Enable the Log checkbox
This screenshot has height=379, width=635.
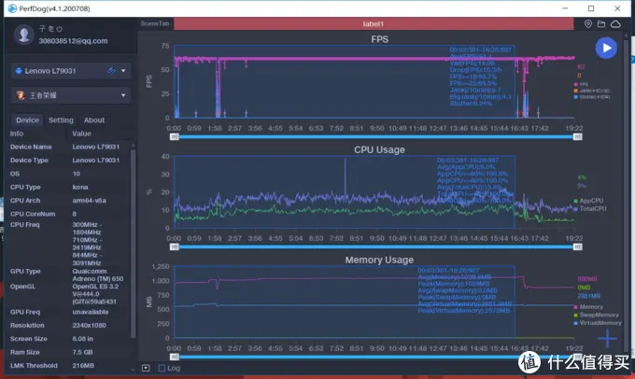(x=162, y=368)
